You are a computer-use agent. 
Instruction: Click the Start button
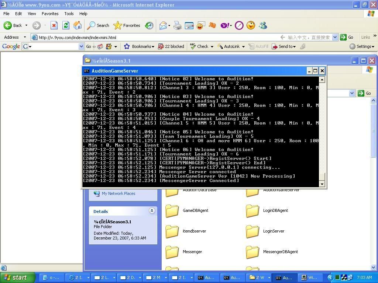click(x=18, y=277)
